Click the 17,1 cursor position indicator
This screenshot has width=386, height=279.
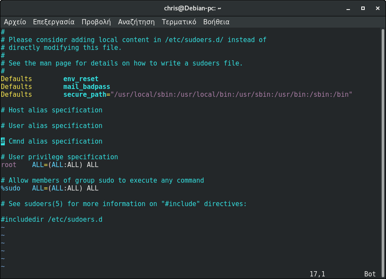(317, 273)
